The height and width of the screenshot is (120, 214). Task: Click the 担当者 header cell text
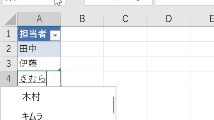coord(33,34)
